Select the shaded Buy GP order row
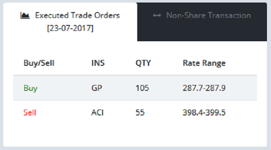271x150 pixels. point(135,88)
